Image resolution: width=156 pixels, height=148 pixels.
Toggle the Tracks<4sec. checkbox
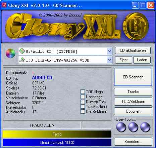pos(83,107)
